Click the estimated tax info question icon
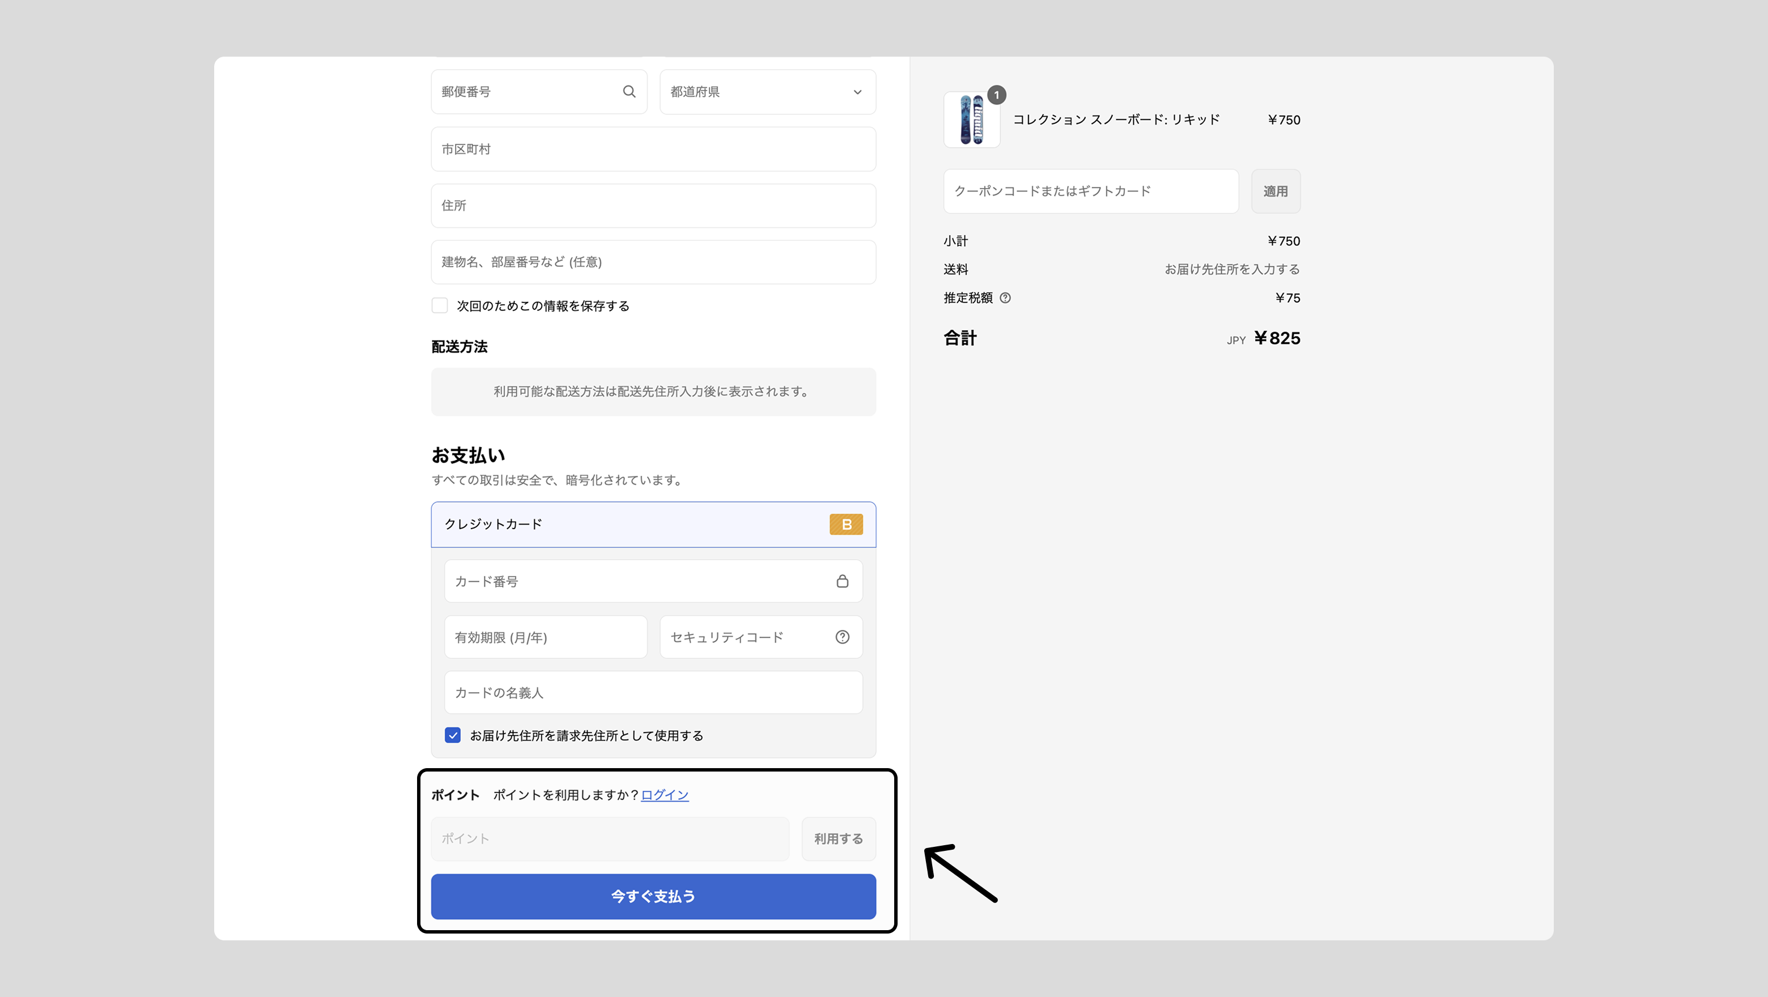The width and height of the screenshot is (1768, 997). point(1005,298)
